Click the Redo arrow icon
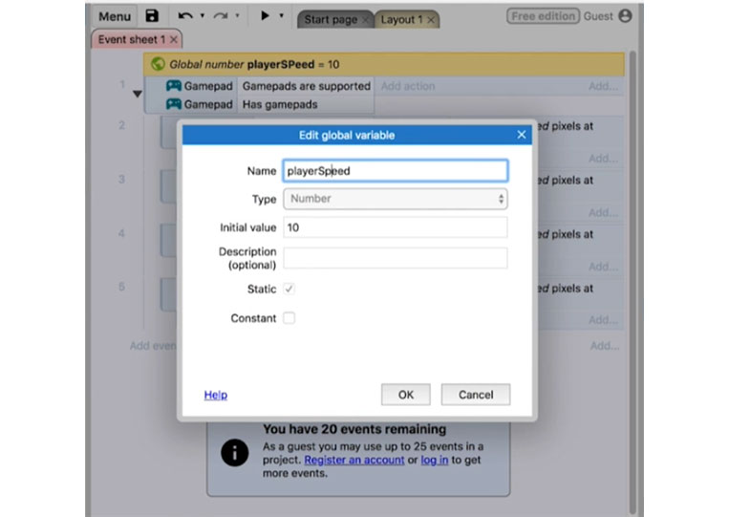The image size is (729, 517). (x=221, y=16)
